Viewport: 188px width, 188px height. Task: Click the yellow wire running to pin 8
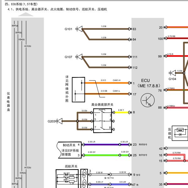coord(121,112)
